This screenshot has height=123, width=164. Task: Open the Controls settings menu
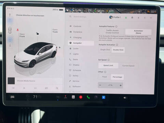click(x=77, y=26)
